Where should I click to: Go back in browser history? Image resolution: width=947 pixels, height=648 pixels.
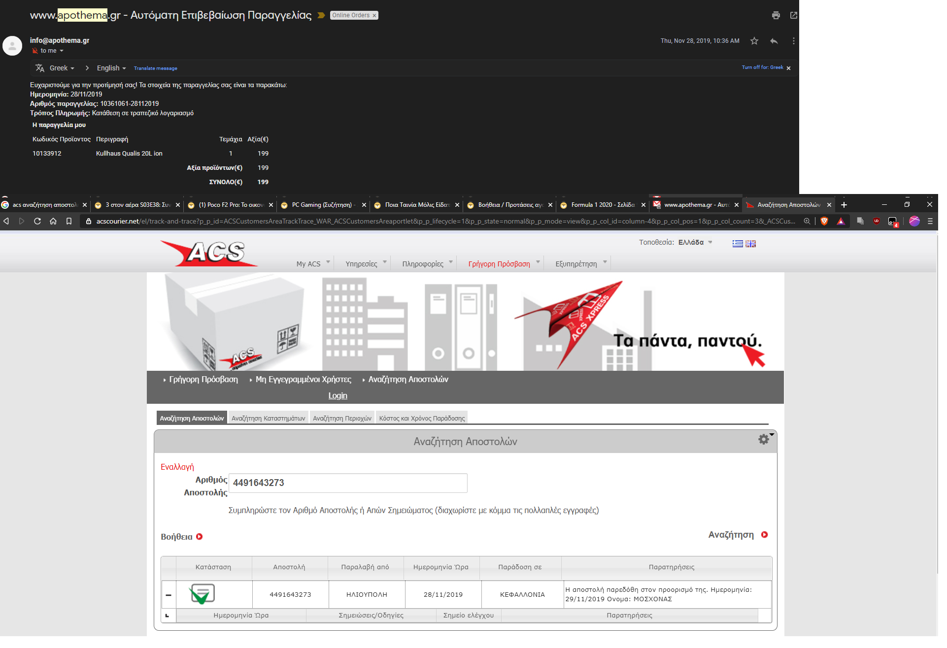click(6, 221)
